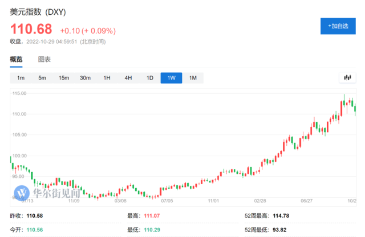Click the active 1W weekly button
Image resolution: width=365 pixels, height=237 pixels.
click(171, 78)
